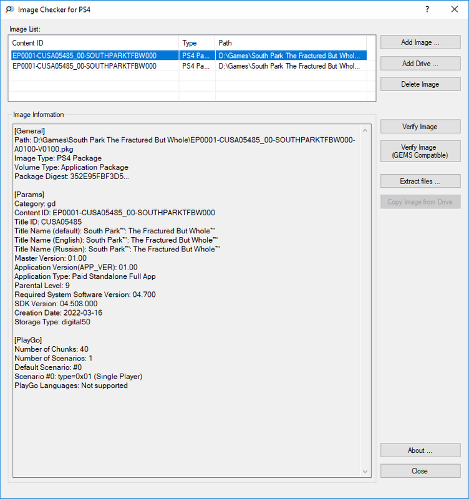Click the Copy Image from Drive button
469x499 pixels.
[x=420, y=202]
